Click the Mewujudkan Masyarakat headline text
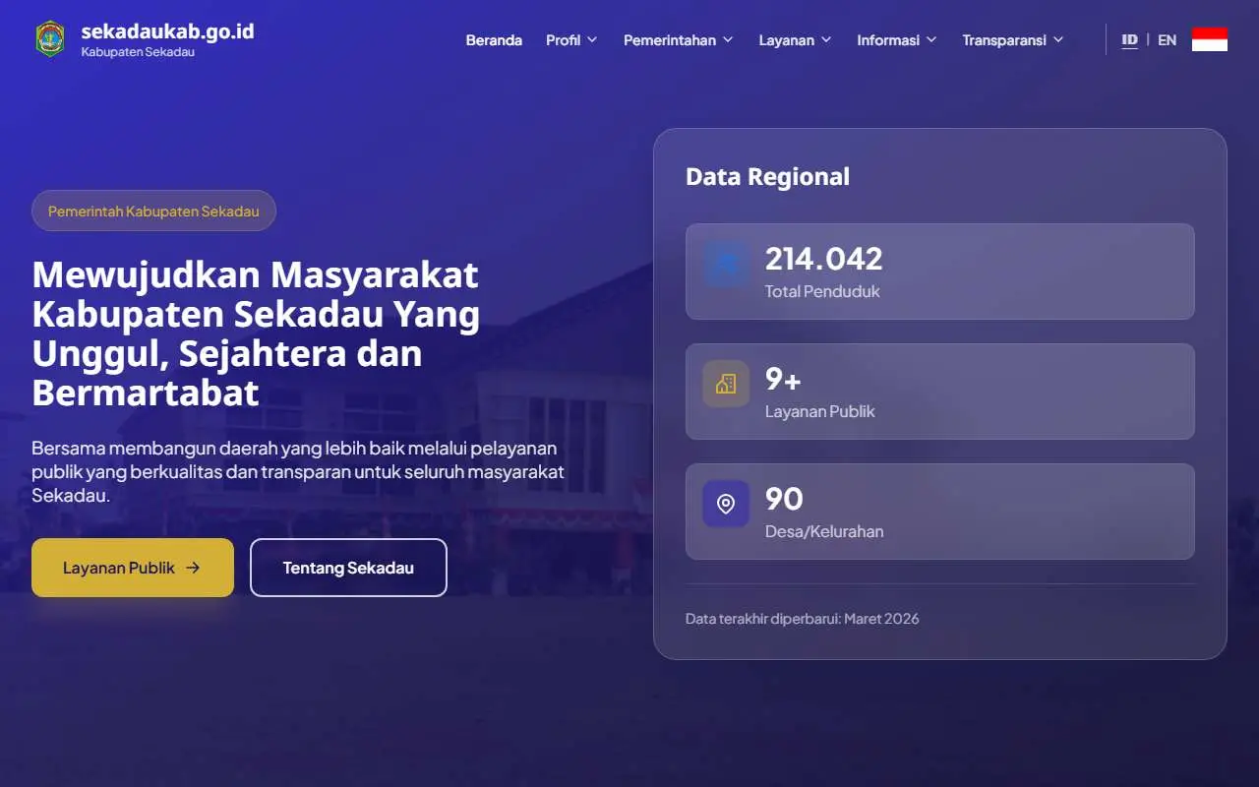The height and width of the screenshot is (787, 1259). pyautogui.click(x=257, y=333)
